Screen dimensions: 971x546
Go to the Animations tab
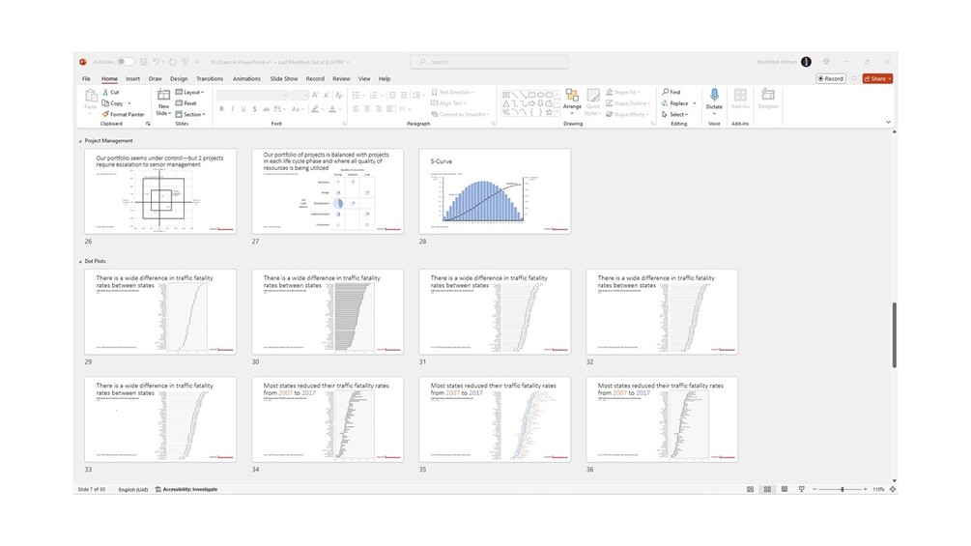246,79
